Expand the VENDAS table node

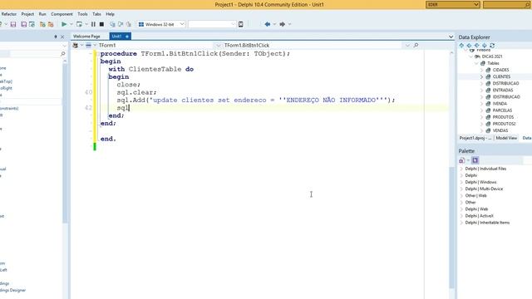click(481, 130)
